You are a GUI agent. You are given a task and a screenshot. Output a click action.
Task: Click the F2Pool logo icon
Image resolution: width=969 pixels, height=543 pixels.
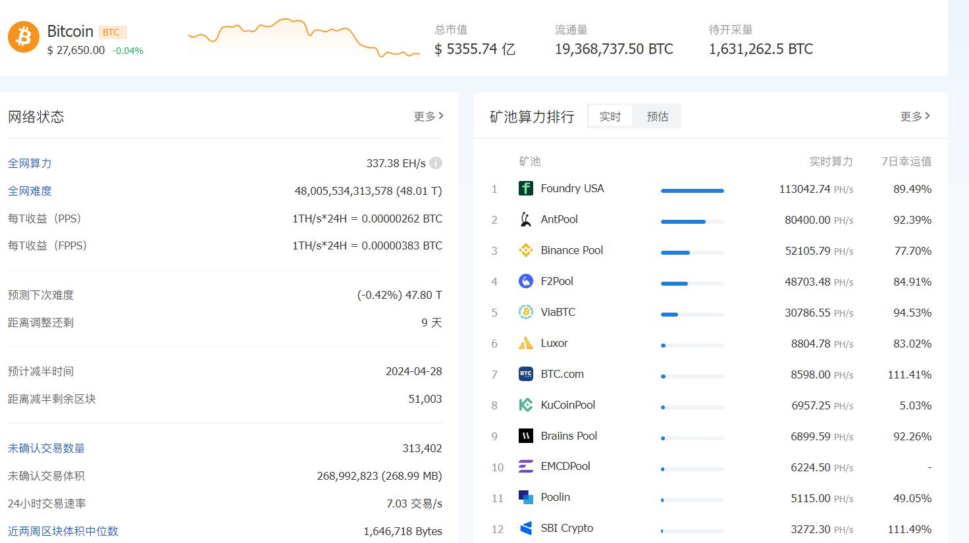coord(525,282)
